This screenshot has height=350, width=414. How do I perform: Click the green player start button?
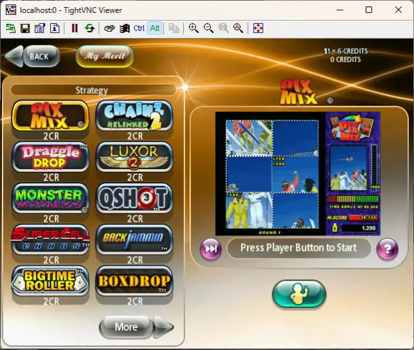(x=299, y=294)
